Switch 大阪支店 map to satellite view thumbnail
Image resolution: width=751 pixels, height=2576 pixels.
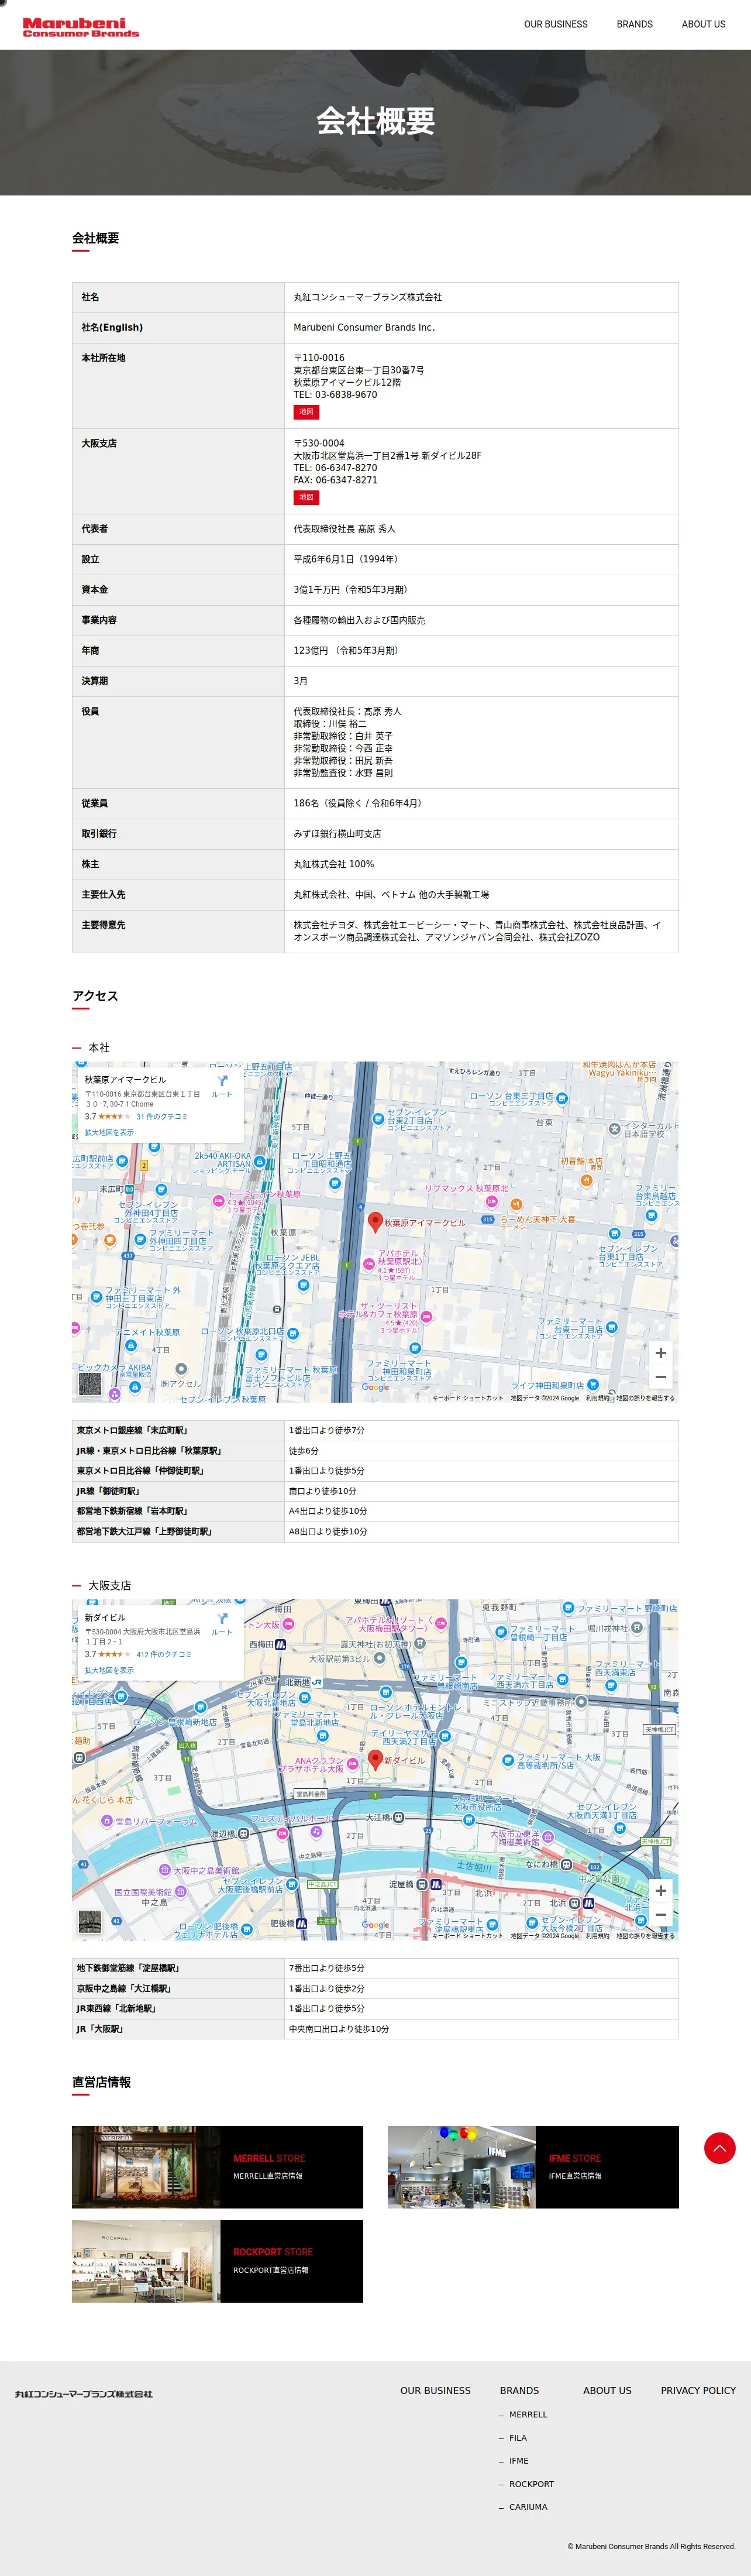(x=90, y=1922)
